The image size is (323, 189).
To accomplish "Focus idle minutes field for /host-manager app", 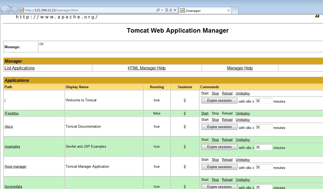I will click(x=264, y=167).
